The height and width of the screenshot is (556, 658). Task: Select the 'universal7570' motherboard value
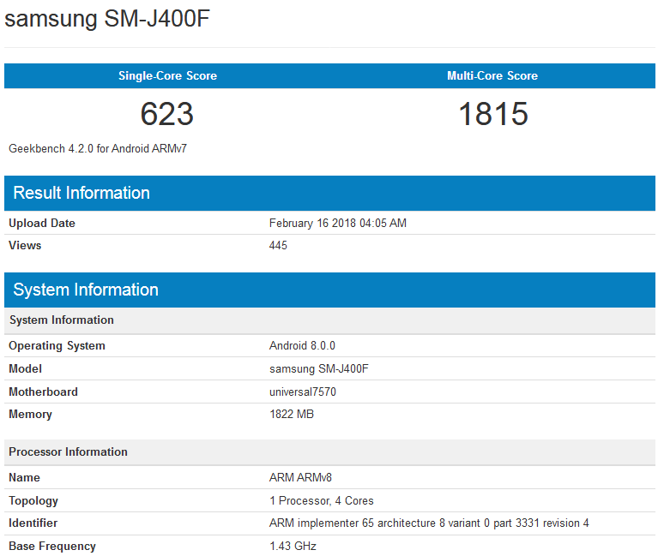tap(303, 392)
